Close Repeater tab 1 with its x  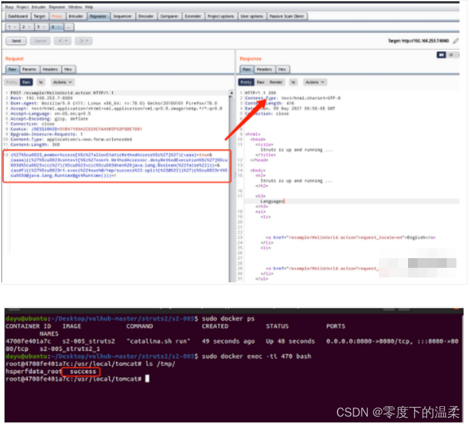pyautogui.click(x=14, y=27)
